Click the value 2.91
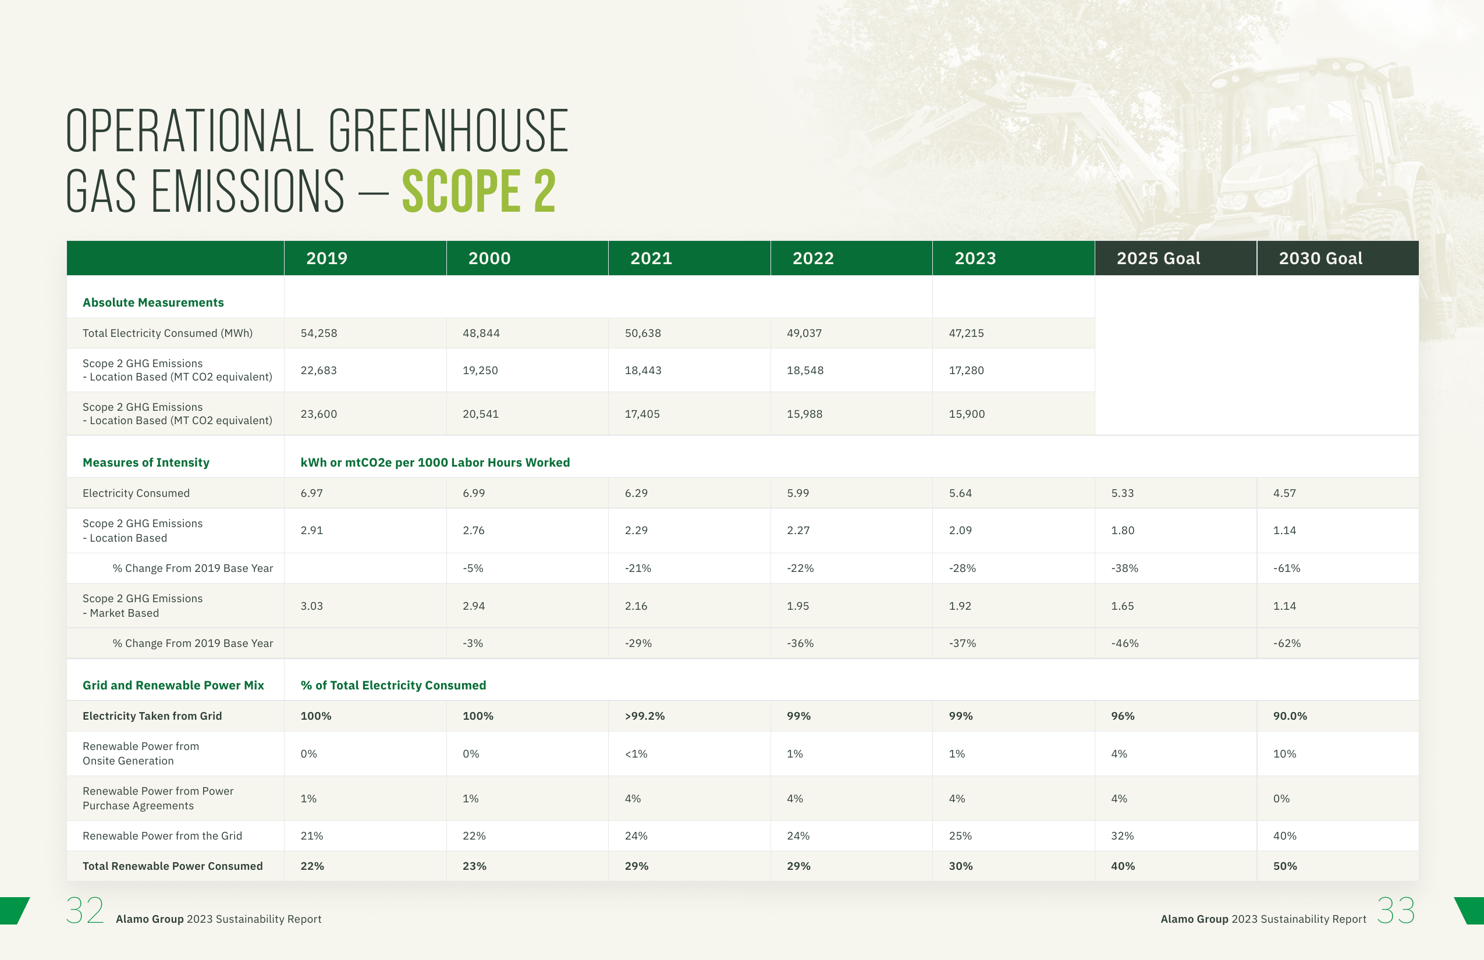Viewport: 1484px width, 960px height. pos(312,531)
